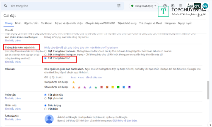
Task: Open the Google apps grid icon
Action: click(180, 6)
